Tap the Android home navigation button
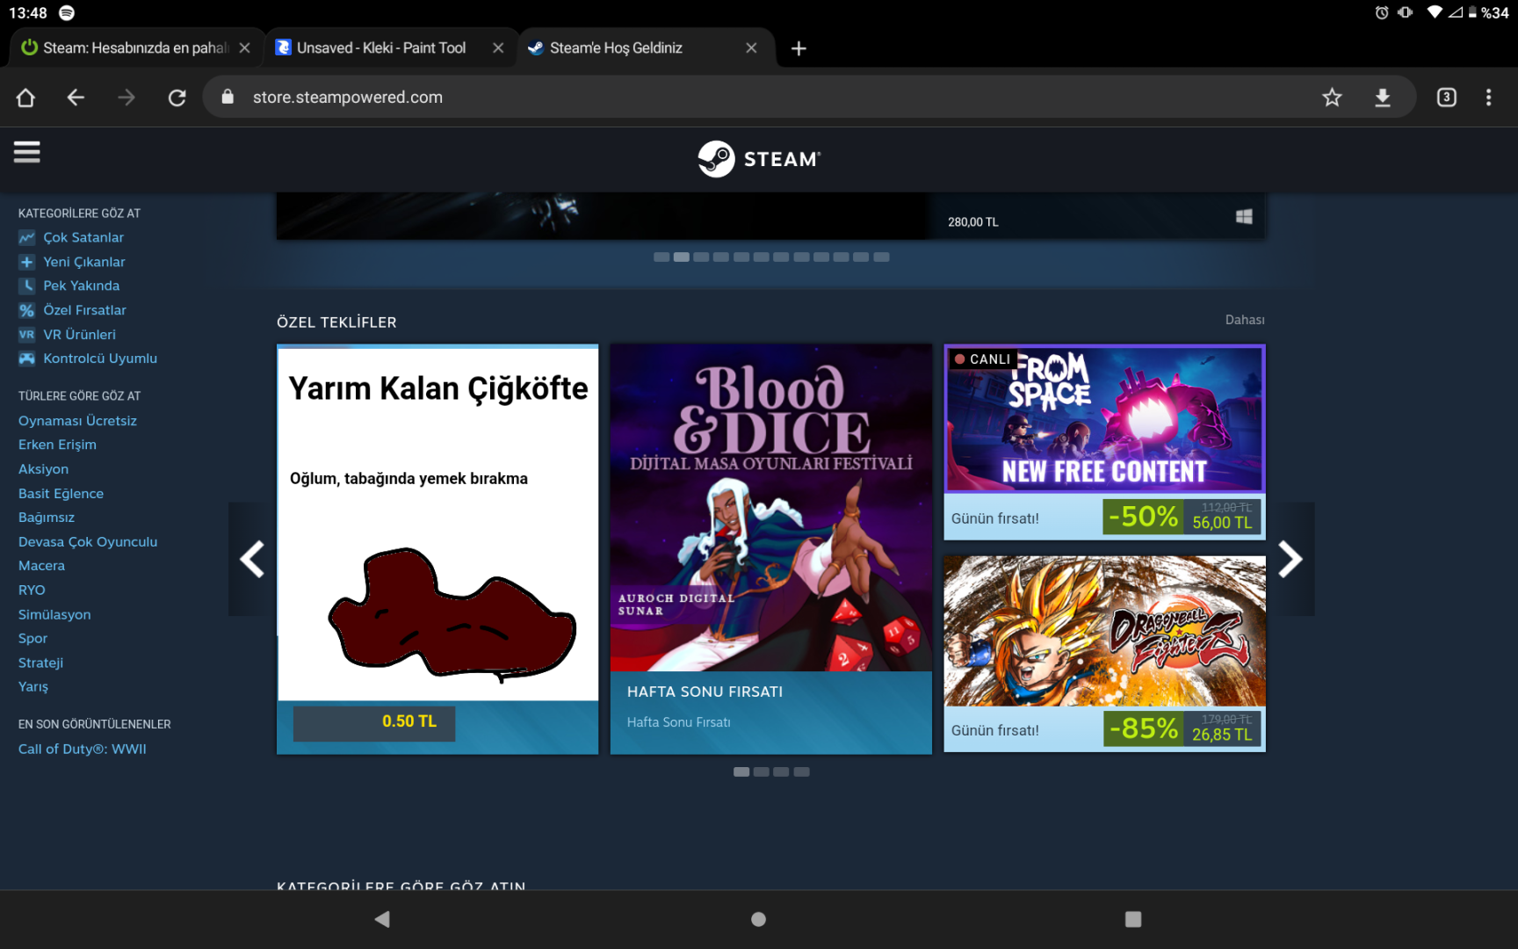 (x=759, y=919)
